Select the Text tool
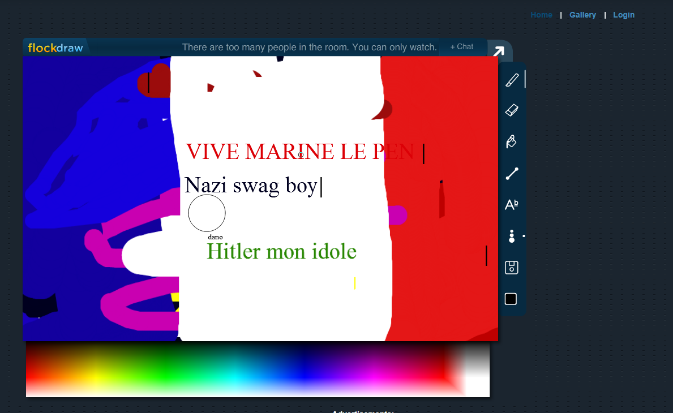This screenshot has height=413, width=673. point(512,205)
